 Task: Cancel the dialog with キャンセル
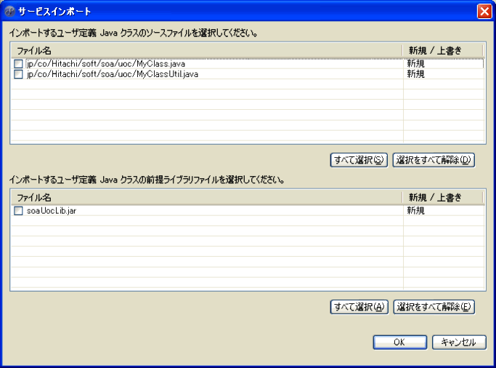(459, 343)
